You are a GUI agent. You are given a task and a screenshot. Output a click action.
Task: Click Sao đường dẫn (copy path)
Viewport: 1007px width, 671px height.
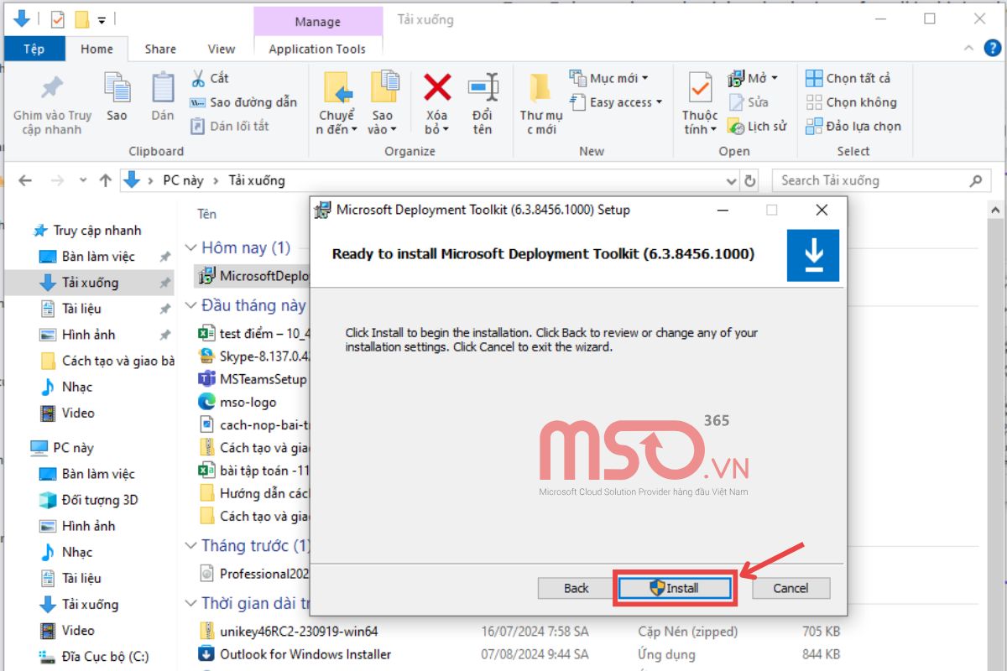[243, 102]
